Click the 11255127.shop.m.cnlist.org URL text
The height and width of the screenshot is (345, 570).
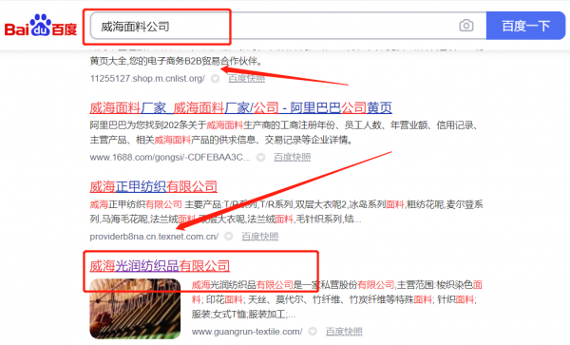click(147, 79)
